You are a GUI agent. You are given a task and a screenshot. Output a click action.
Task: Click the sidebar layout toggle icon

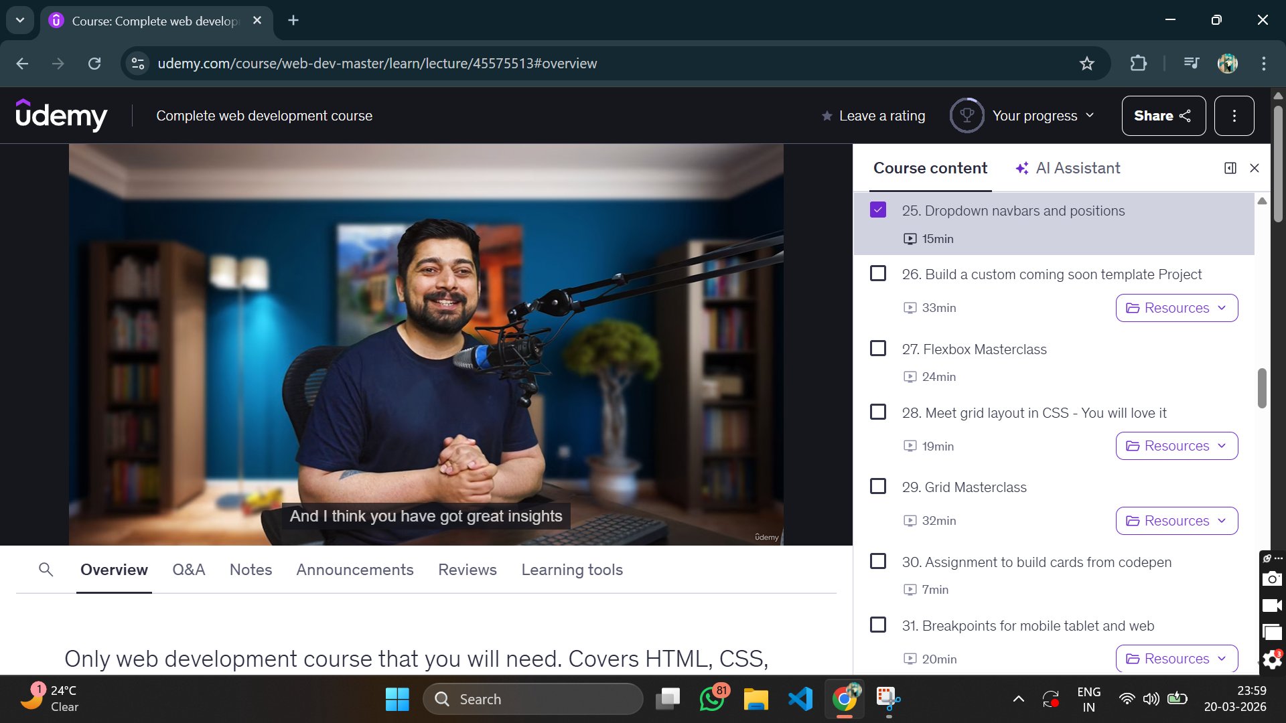[1230, 168]
